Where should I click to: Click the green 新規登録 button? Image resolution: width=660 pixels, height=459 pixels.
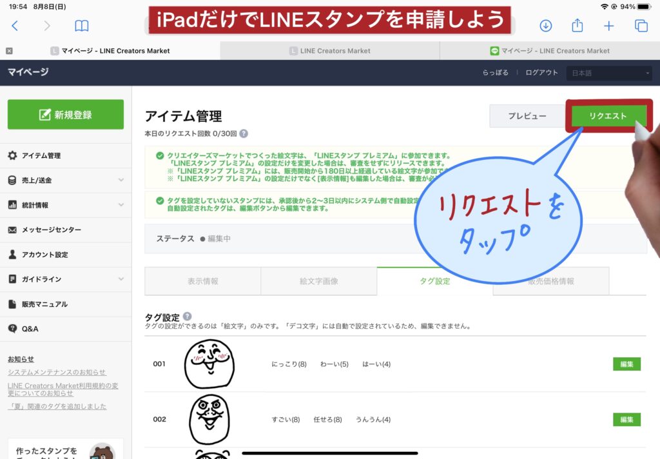[x=66, y=115]
